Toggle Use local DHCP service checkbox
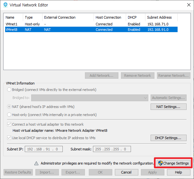Viewport: 194px width, 179px height. pos(9,138)
